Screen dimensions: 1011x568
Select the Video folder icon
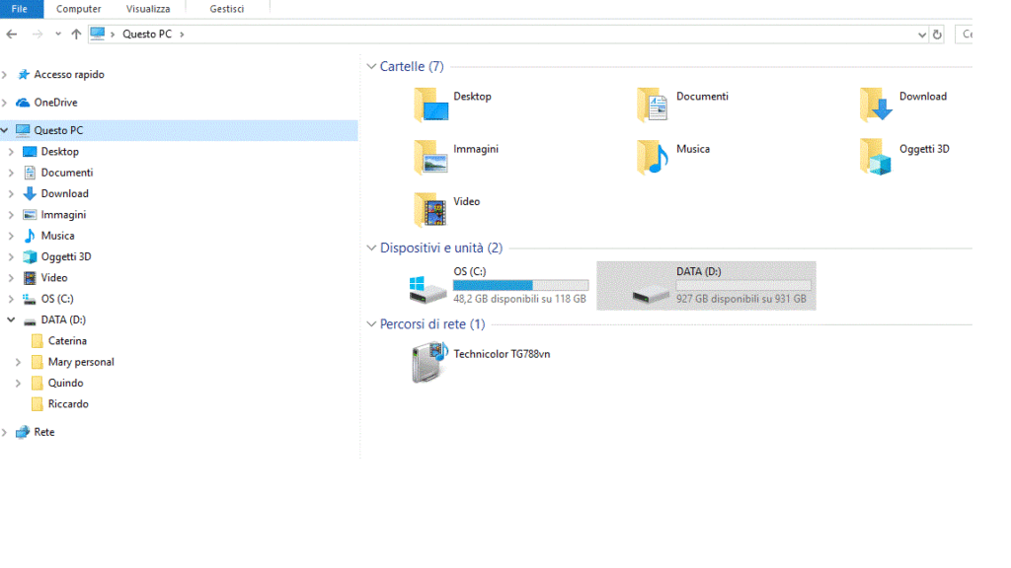coord(430,210)
